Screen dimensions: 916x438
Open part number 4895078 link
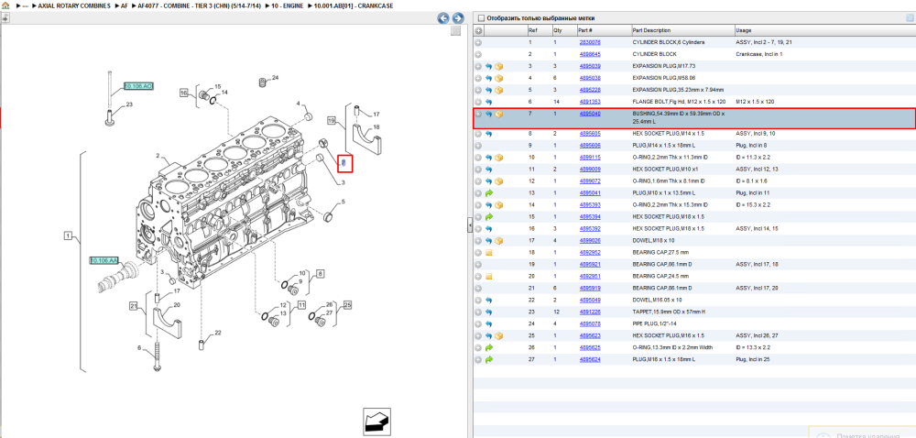pyautogui.click(x=589, y=323)
